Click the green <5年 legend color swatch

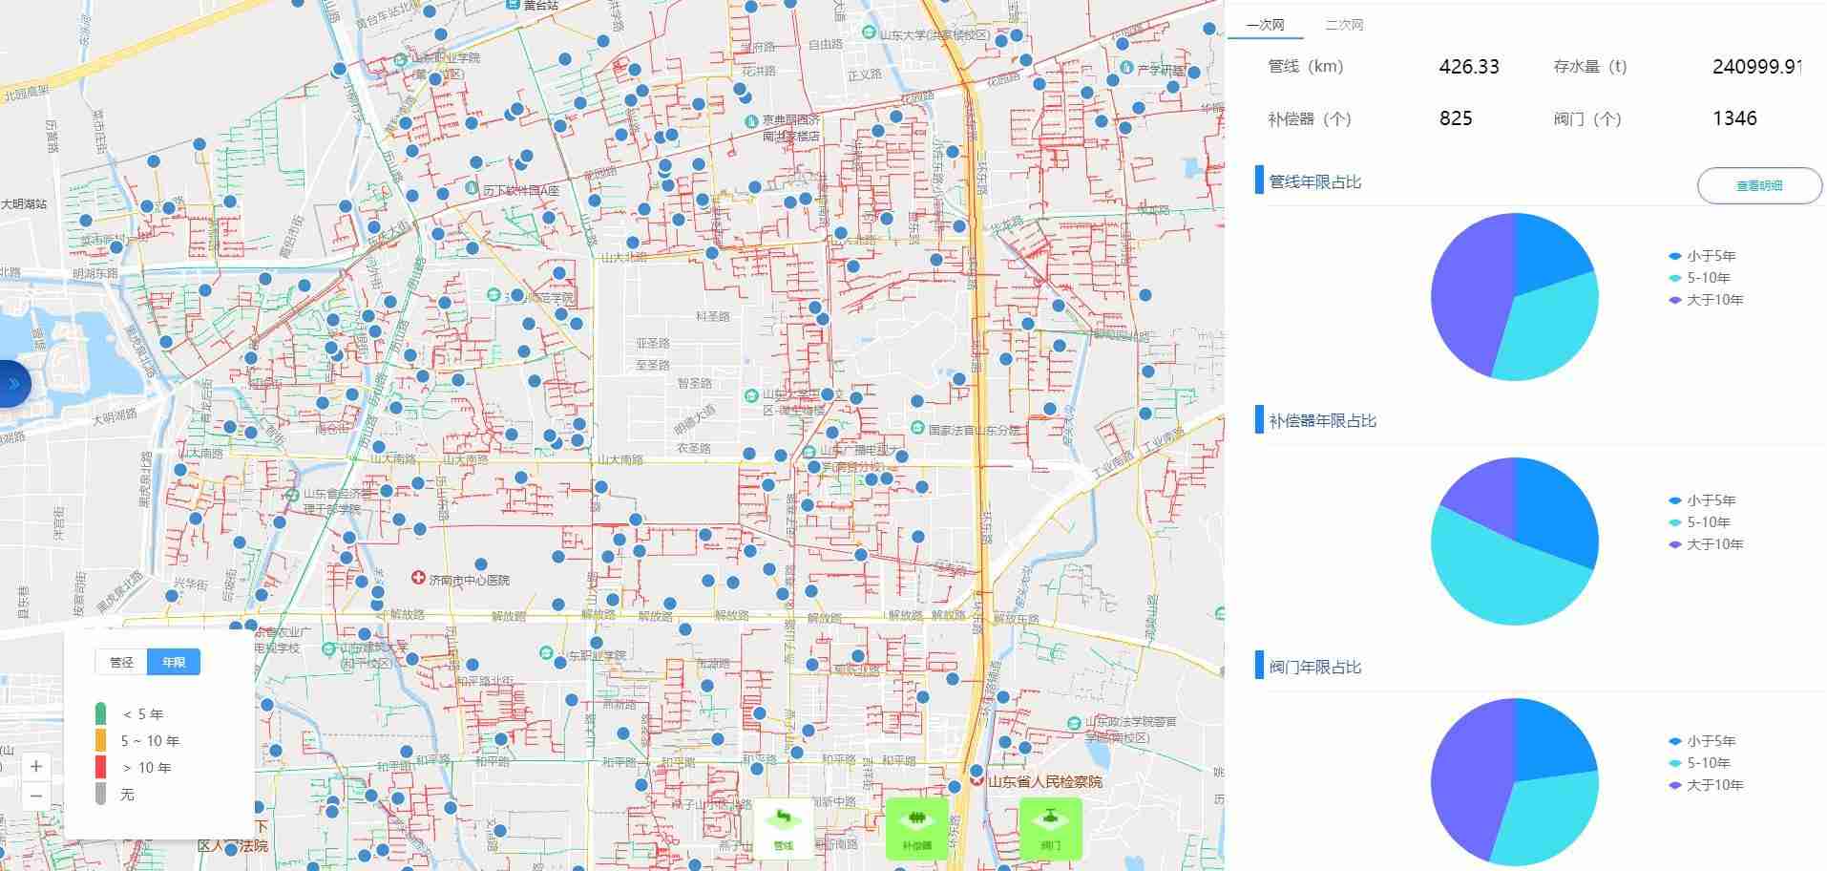click(100, 714)
